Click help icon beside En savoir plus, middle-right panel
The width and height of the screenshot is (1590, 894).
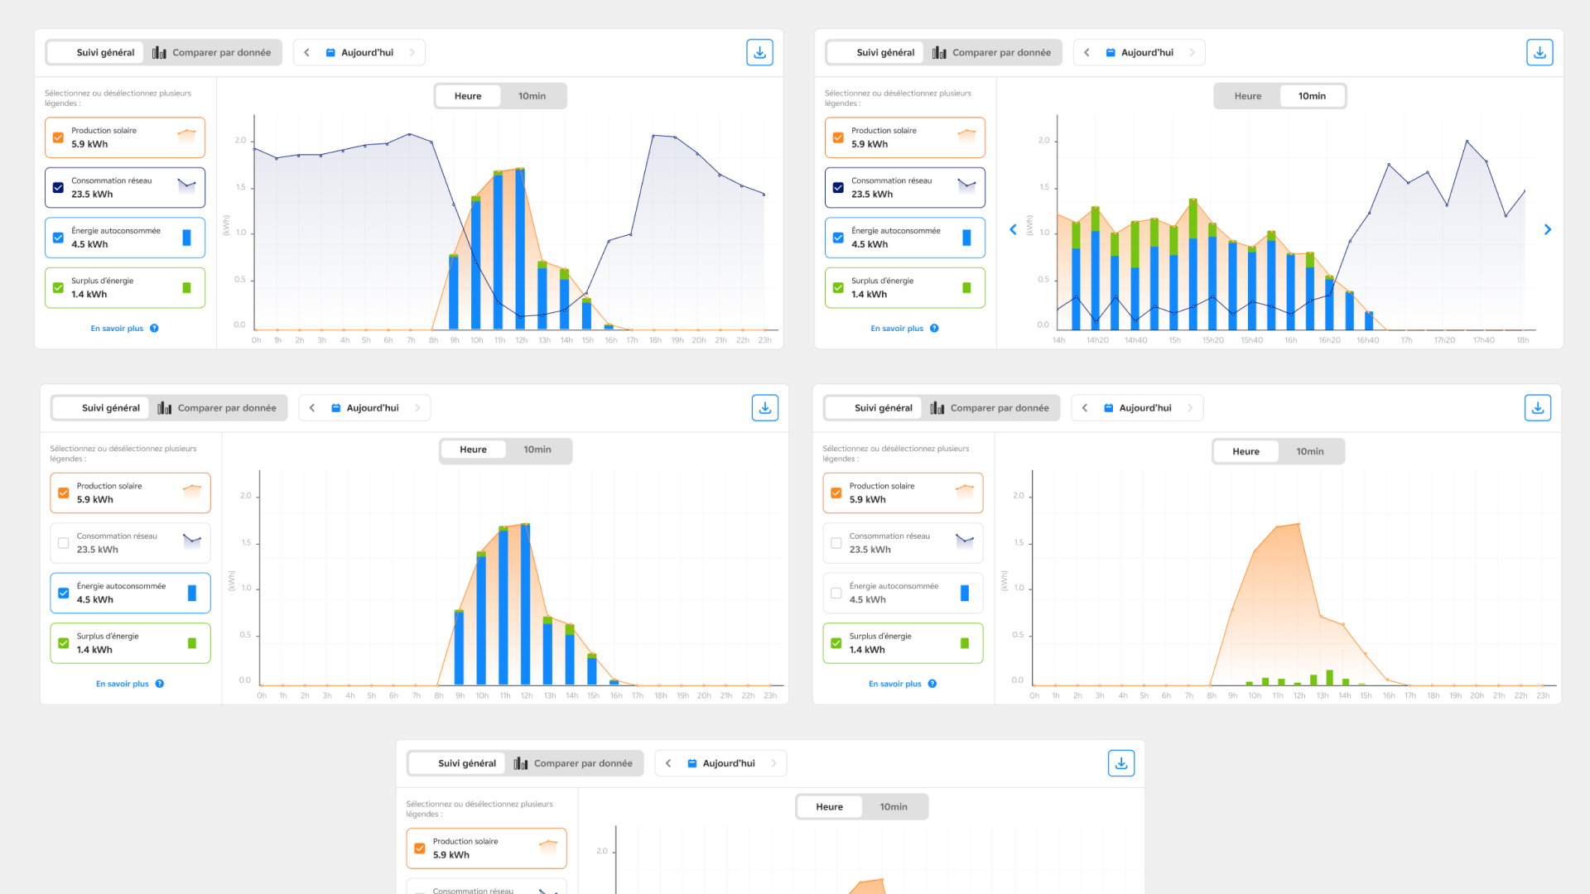[x=932, y=684]
